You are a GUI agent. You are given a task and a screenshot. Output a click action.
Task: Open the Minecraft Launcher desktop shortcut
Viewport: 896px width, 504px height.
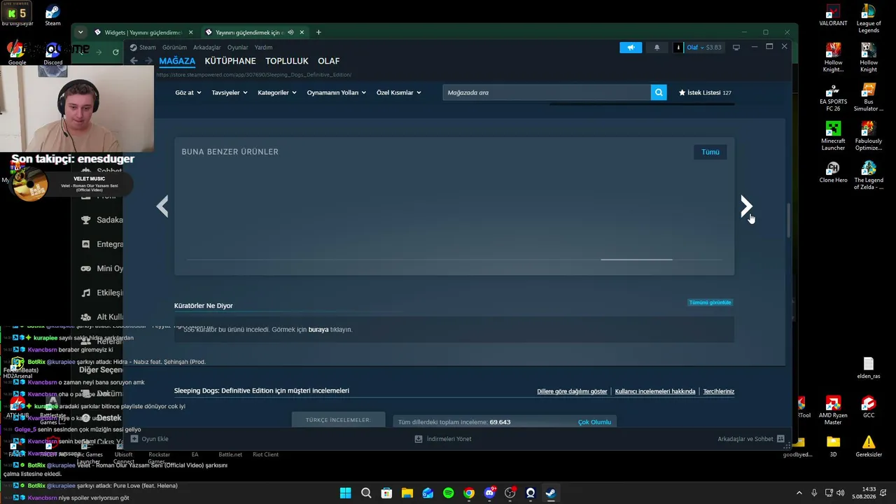click(833, 136)
